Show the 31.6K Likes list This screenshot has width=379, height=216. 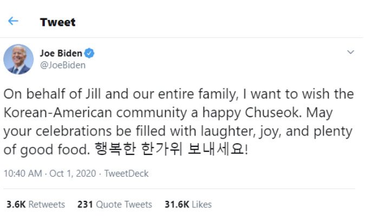coord(188,205)
